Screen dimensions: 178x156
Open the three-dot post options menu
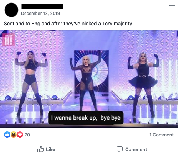[x=172, y=6]
